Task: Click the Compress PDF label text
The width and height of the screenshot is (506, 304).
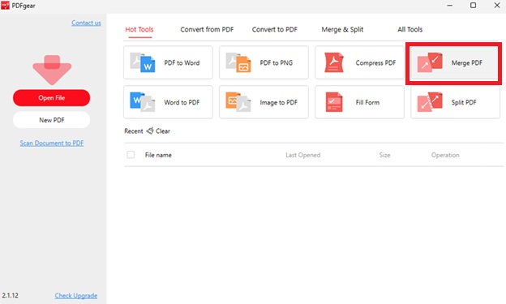Action: [375, 63]
